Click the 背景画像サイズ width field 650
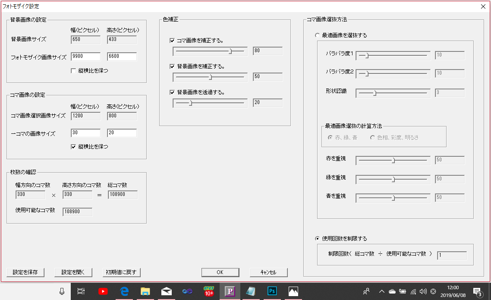This screenshot has height=300, width=491. (x=86, y=39)
